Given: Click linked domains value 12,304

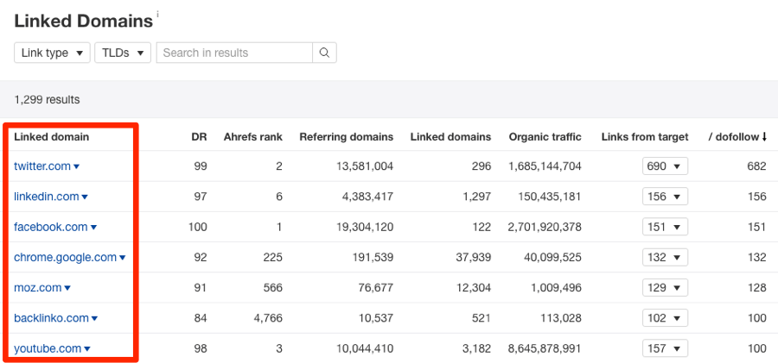Looking at the screenshot, I should point(474,288).
